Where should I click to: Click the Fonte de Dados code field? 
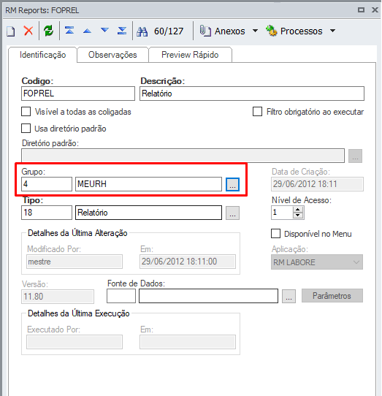pos(121,296)
